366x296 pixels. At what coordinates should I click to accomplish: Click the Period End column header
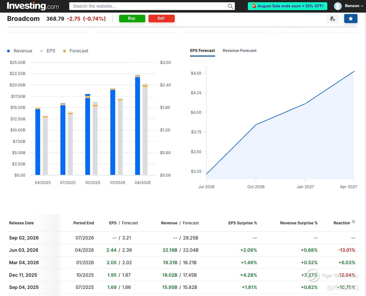pos(83,223)
